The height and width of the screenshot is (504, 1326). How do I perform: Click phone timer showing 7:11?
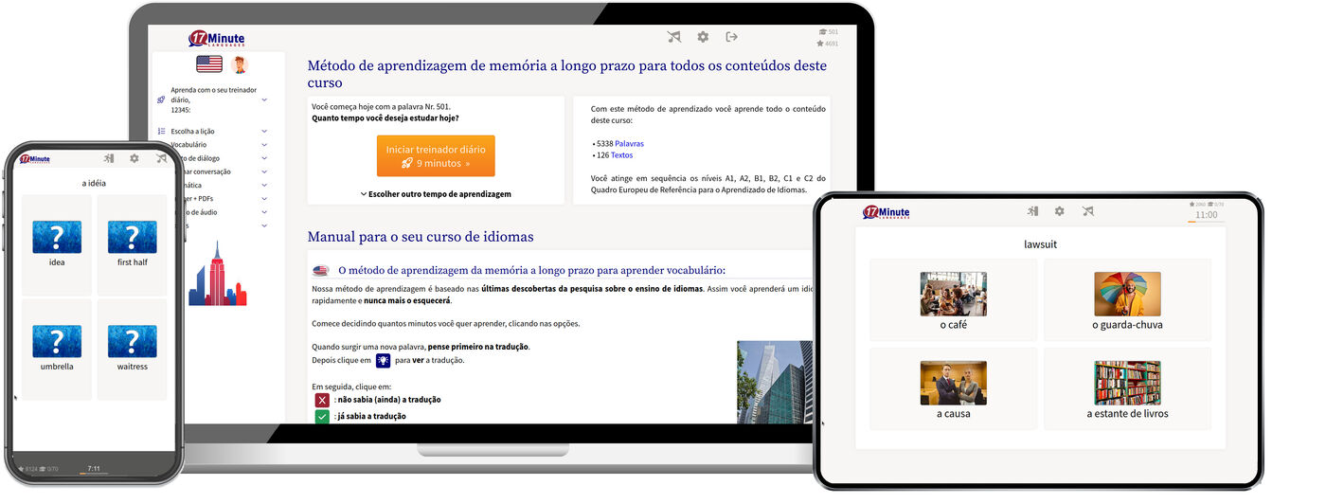click(94, 468)
